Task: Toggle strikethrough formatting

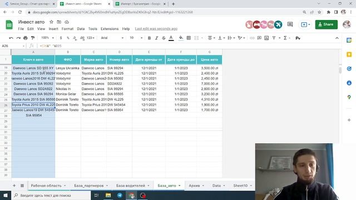Action: pyautogui.click(x=164, y=38)
